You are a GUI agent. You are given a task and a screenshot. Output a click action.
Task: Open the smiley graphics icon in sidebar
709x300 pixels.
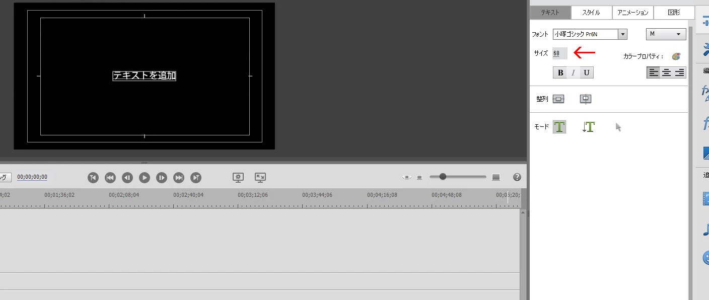tap(706, 258)
